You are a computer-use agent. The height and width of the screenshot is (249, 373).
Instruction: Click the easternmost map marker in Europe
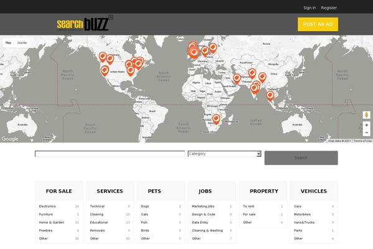click(213, 48)
